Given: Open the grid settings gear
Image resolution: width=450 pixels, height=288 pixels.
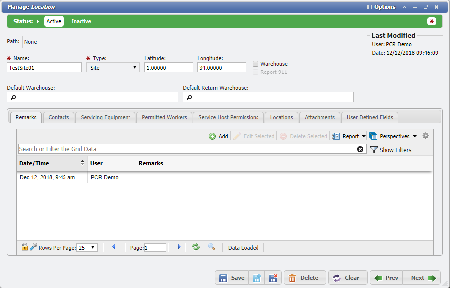Looking at the screenshot, I should pyautogui.click(x=425, y=136).
